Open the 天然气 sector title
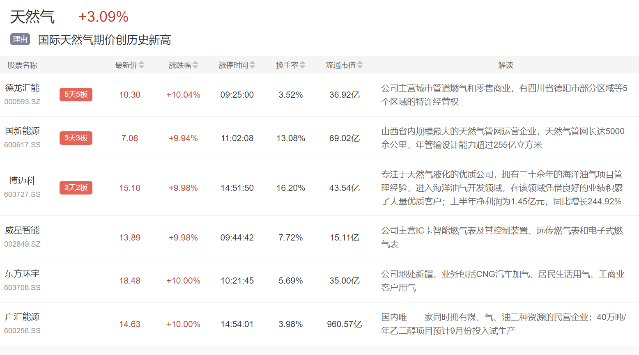The image size is (639, 355). tap(32, 17)
